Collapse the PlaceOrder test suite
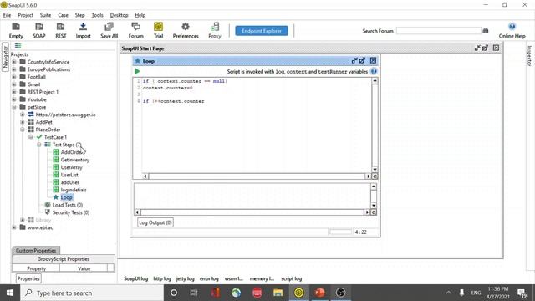535x301 pixels. (x=23, y=130)
